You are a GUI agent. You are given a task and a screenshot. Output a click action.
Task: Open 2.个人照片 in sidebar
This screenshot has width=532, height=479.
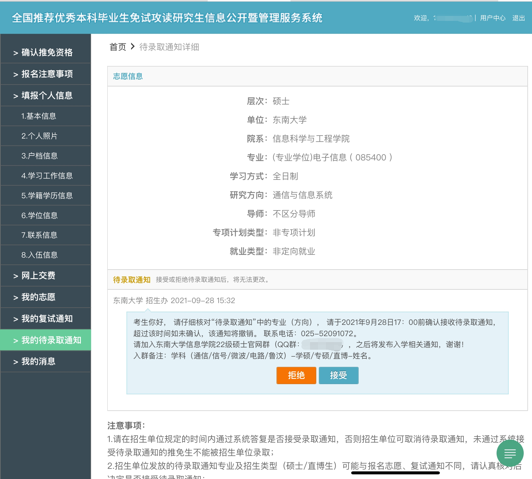39,136
